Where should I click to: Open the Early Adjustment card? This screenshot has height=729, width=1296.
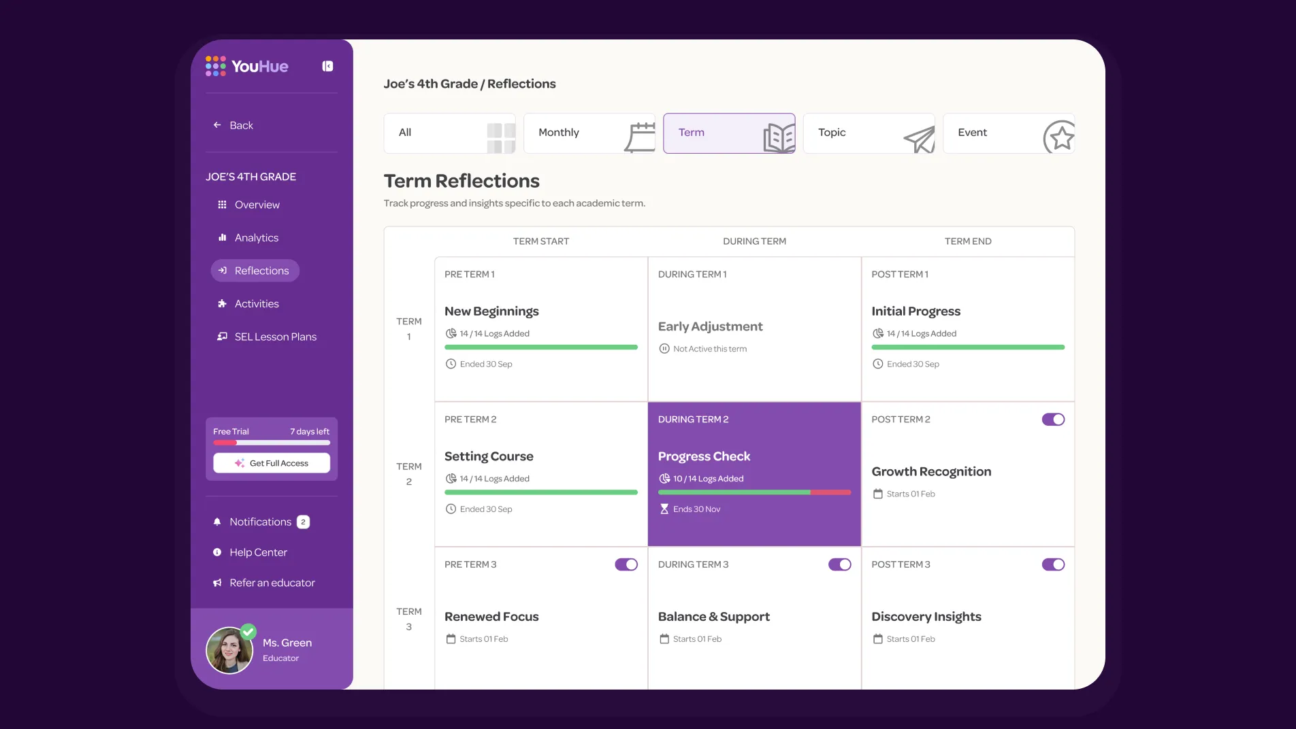point(754,329)
